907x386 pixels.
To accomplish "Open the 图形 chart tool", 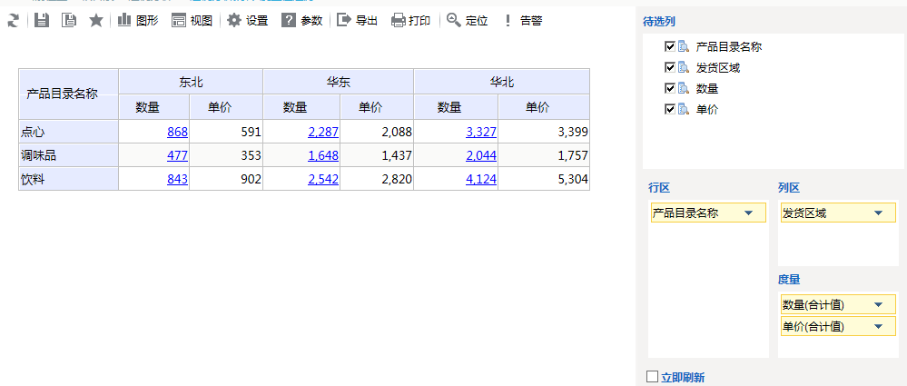I will 138,21.
